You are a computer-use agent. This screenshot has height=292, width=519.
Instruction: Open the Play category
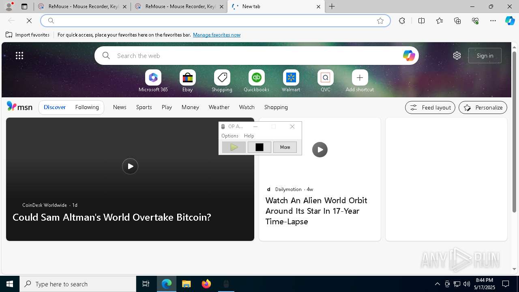coord(167,107)
